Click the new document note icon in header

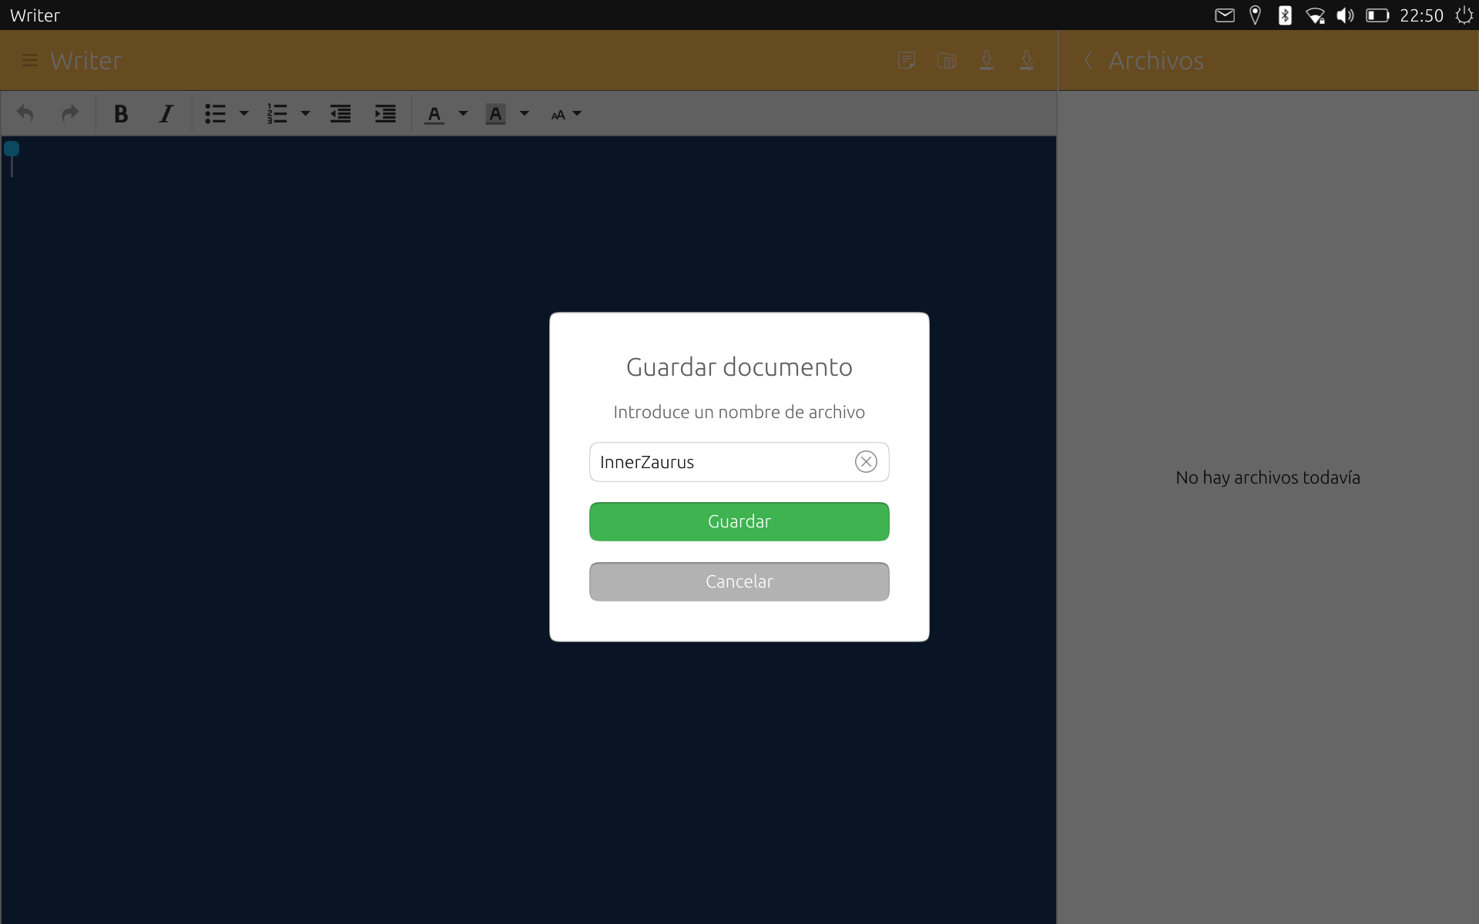tap(907, 60)
